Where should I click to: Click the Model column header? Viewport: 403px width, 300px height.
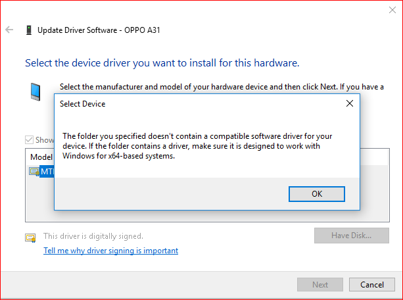click(x=41, y=157)
